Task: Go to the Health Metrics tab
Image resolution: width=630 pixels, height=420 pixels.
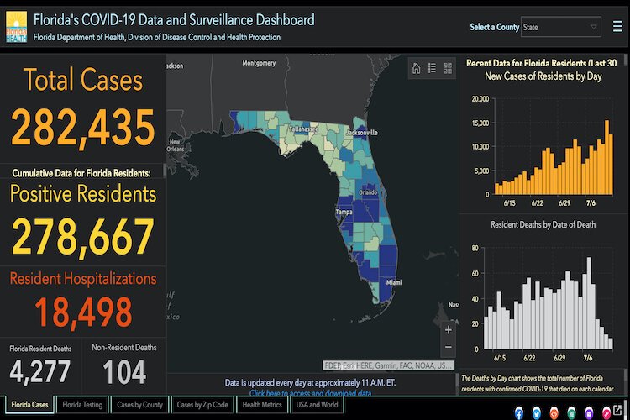Action: (261, 405)
